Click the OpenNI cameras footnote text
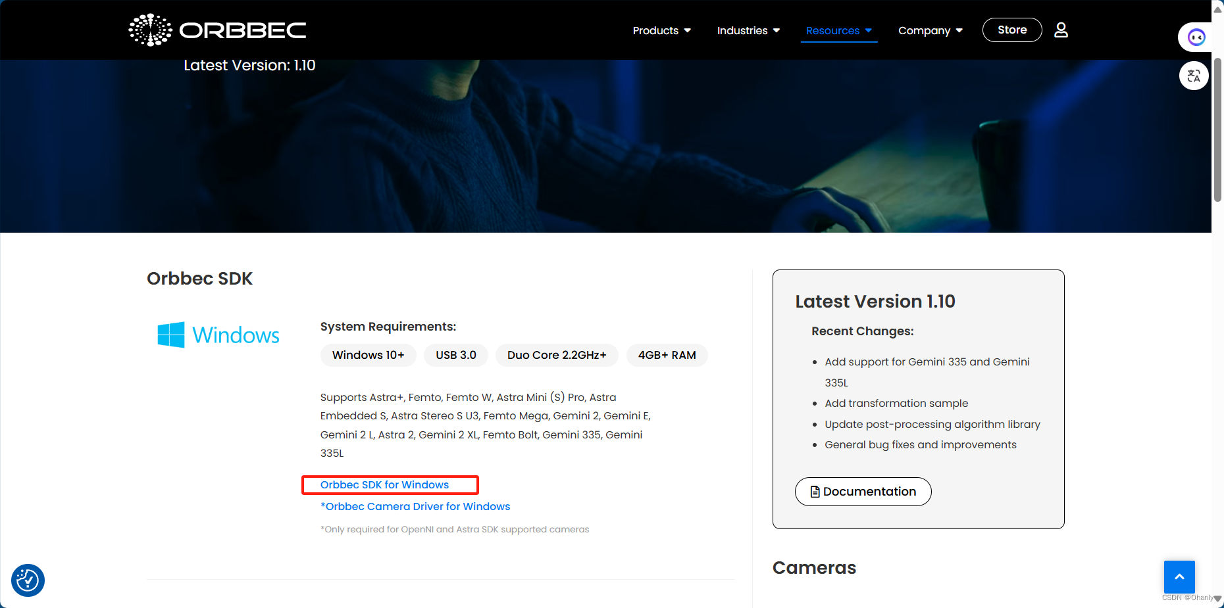Viewport: 1224px width, 608px height. pos(455,530)
